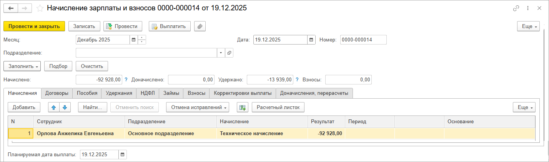Image resolution: width=549 pixels, height=162 pixels.
Task: Add document to favorites with star
Action: pyautogui.click(x=40, y=8)
